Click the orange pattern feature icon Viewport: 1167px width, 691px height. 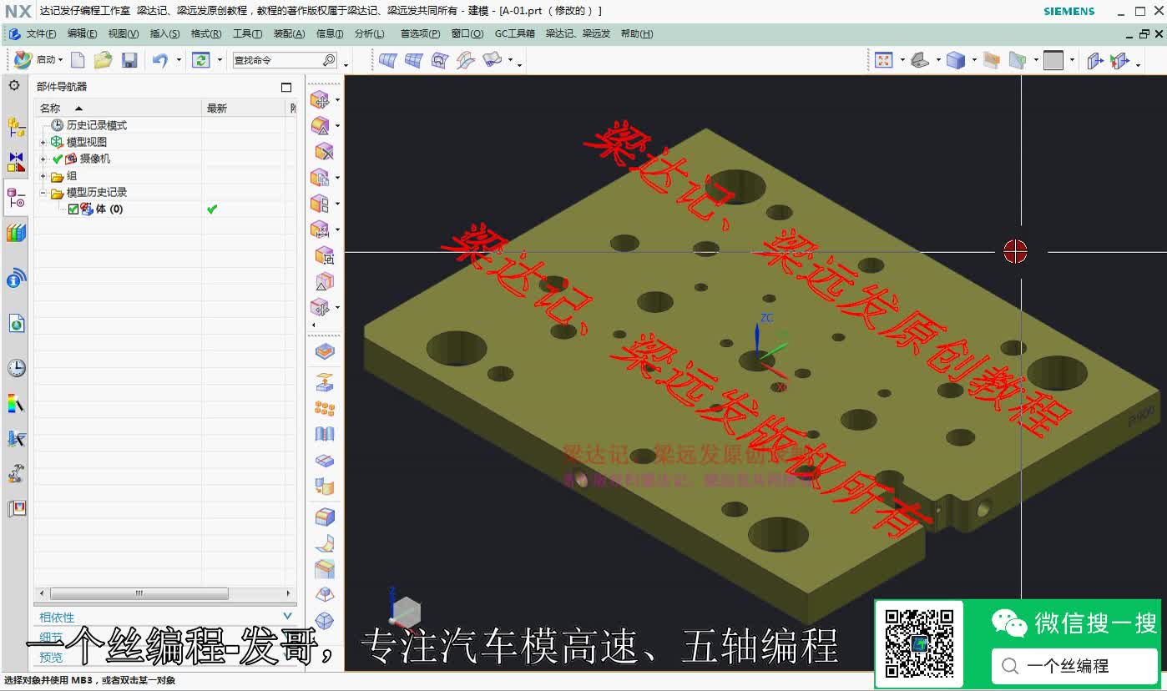pyautogui.click(x=325, y=408)
